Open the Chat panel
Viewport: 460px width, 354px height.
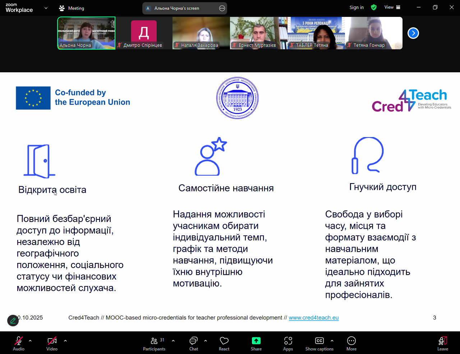coord(193,343)
